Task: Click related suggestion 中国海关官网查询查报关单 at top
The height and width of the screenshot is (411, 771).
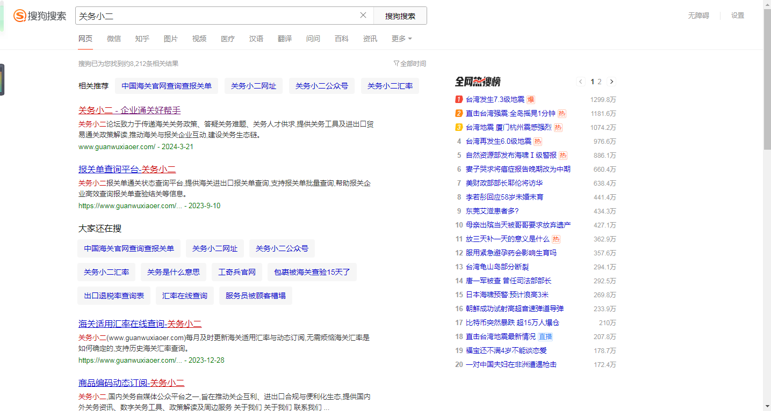Action: pos(167,86)
